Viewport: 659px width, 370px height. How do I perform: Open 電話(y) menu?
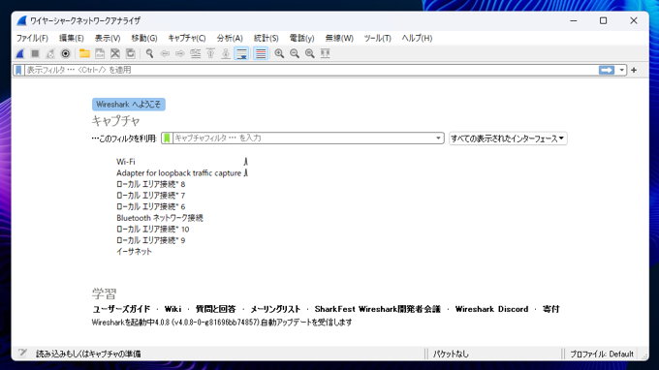point(301,38)
